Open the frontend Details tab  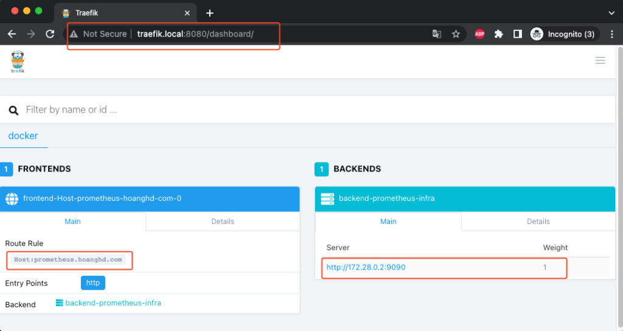[x=223, y=221]
